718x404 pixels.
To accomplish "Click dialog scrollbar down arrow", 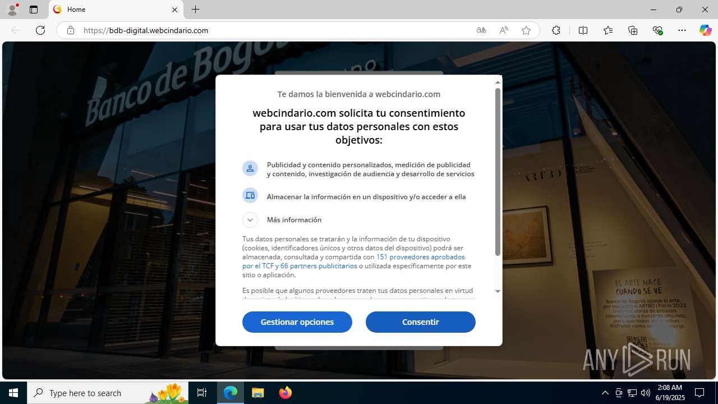I will 498,291.
